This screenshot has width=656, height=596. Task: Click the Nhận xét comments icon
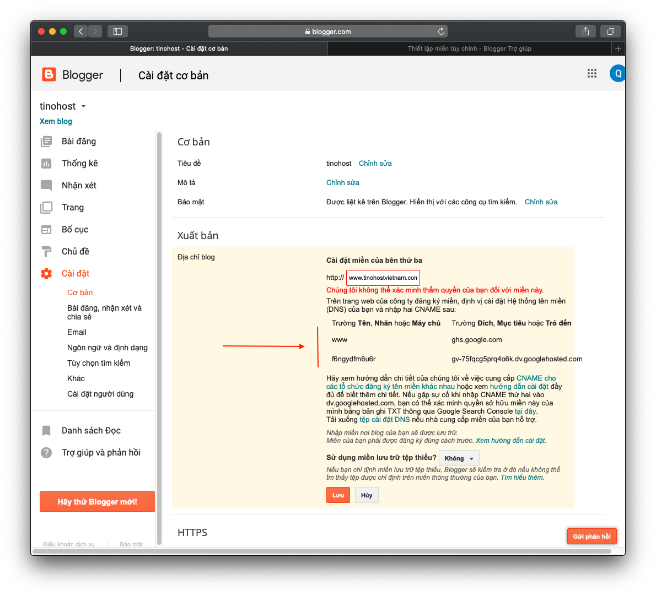point(46,186)
